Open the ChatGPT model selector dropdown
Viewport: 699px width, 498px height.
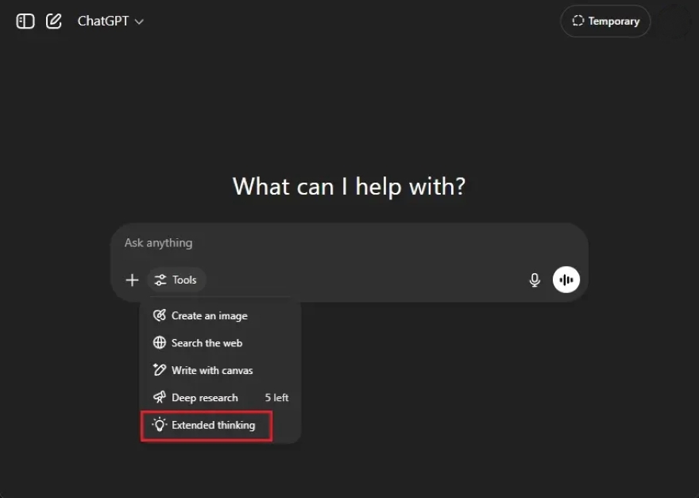[110, 21]
